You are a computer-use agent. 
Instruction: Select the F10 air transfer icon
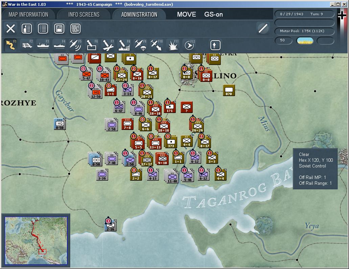[157, 45]
